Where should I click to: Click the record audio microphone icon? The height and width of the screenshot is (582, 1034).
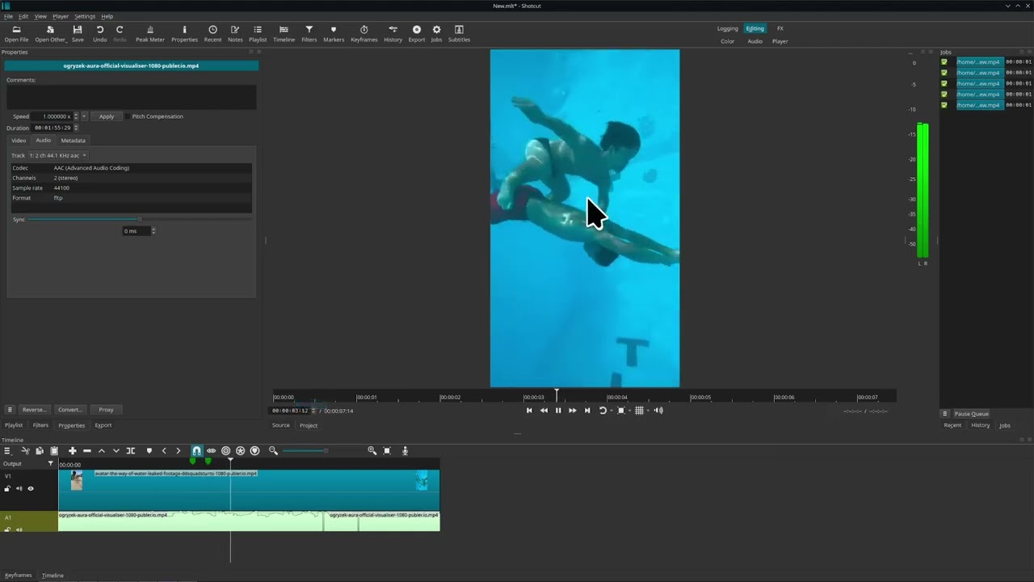pos(405,451)
